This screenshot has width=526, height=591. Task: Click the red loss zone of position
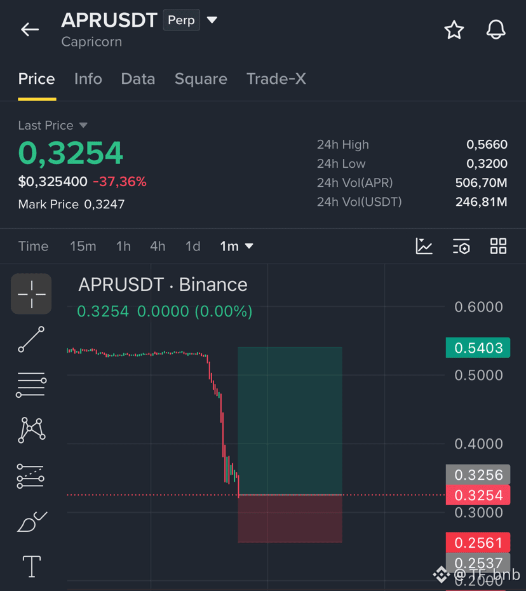(290, 519)
